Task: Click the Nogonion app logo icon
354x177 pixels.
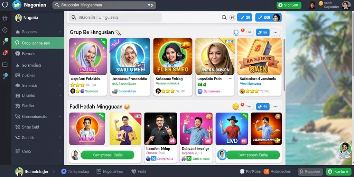Action: [17, 5]
